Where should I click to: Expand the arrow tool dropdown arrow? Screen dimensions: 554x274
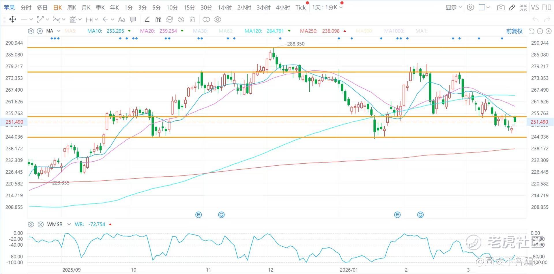pyautogui.click(x=113, y=20)
